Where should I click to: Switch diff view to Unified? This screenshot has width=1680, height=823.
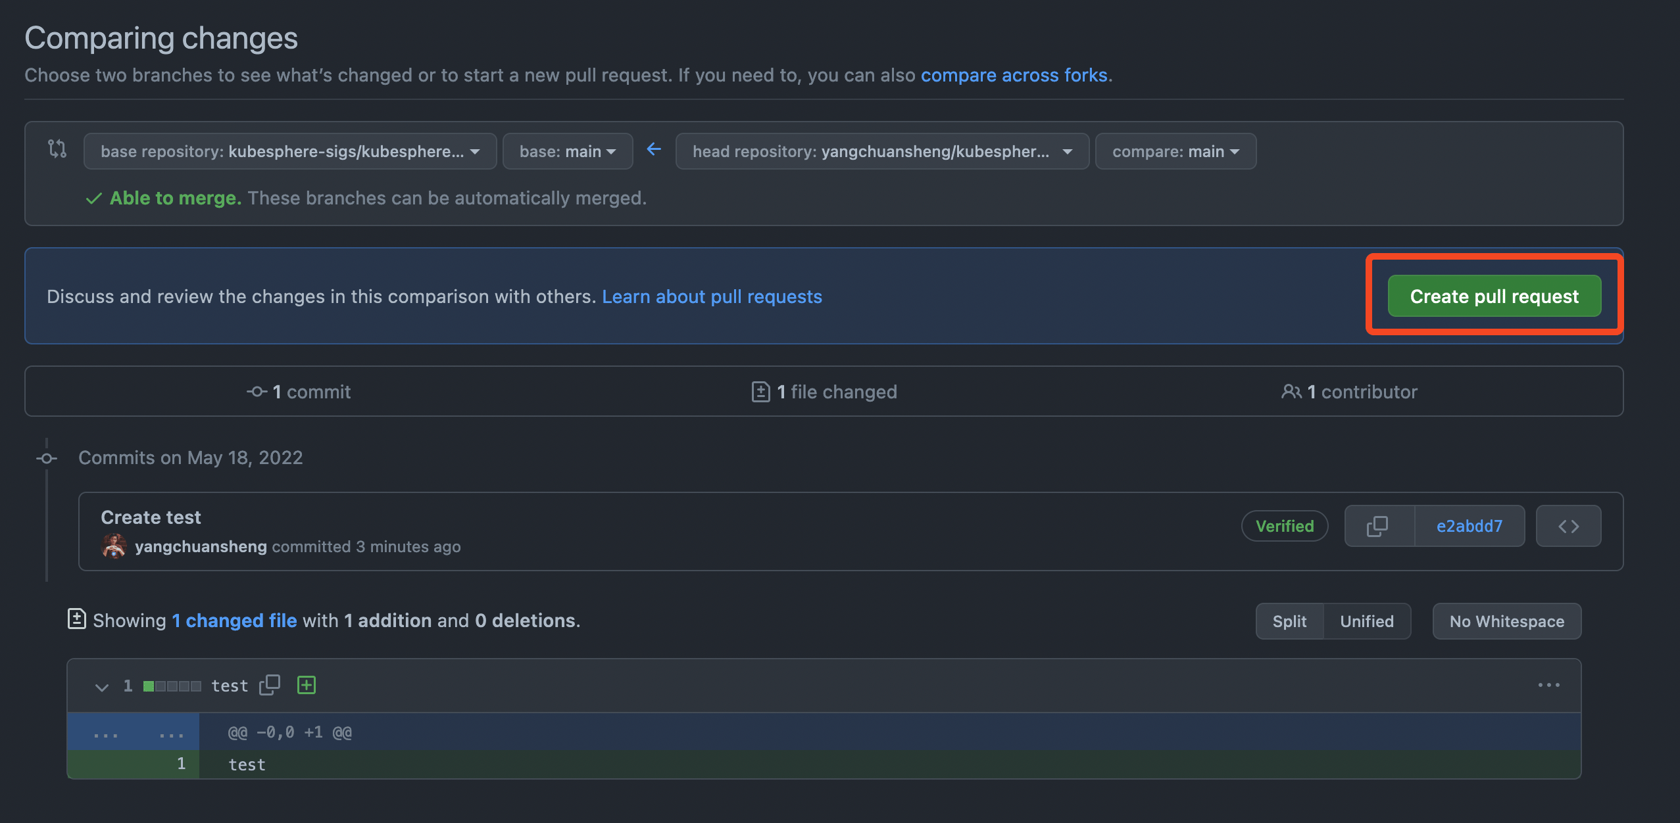coord(1366,621)
